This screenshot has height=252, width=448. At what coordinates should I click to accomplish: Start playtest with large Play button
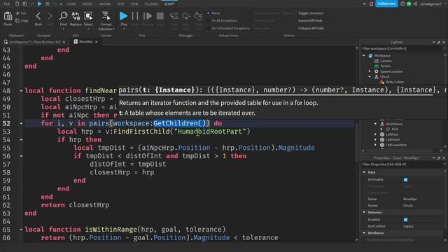tap(123, 16)
